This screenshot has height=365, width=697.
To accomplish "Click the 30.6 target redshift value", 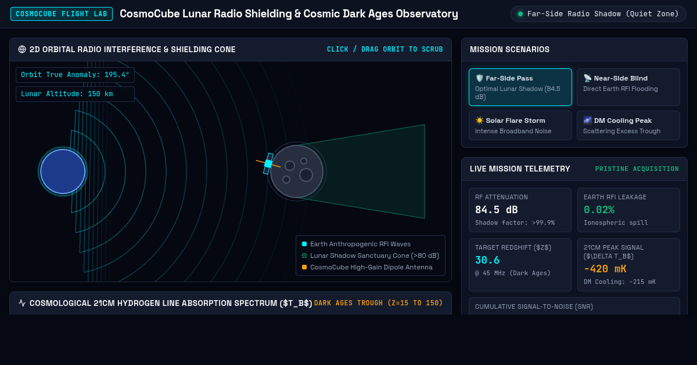I will coord(487,260).
